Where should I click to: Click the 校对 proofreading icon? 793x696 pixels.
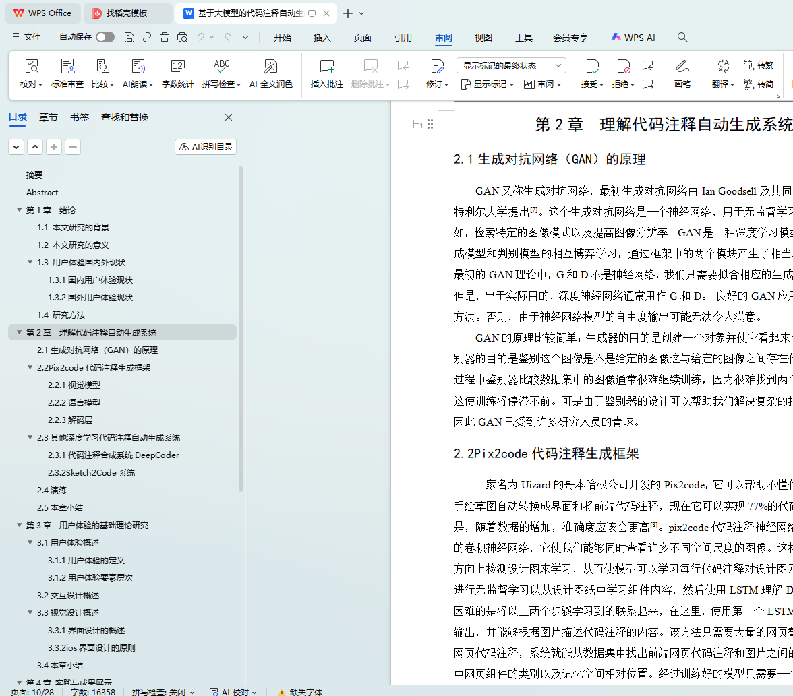31,66
